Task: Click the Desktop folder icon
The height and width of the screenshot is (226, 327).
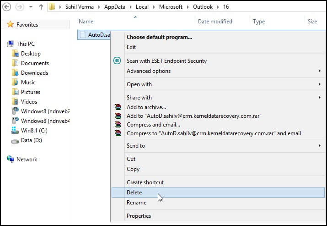Action: [x=15, y=54]
